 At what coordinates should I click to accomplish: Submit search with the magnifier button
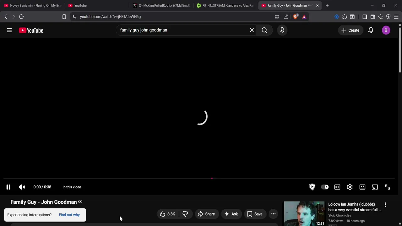264,30
